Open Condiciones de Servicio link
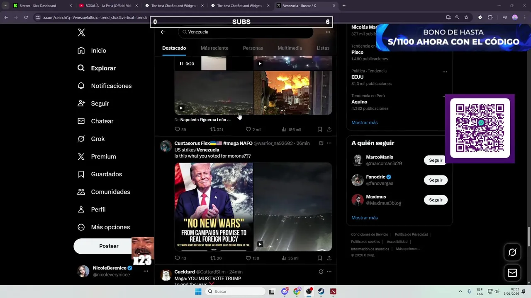 click(370, 235)
